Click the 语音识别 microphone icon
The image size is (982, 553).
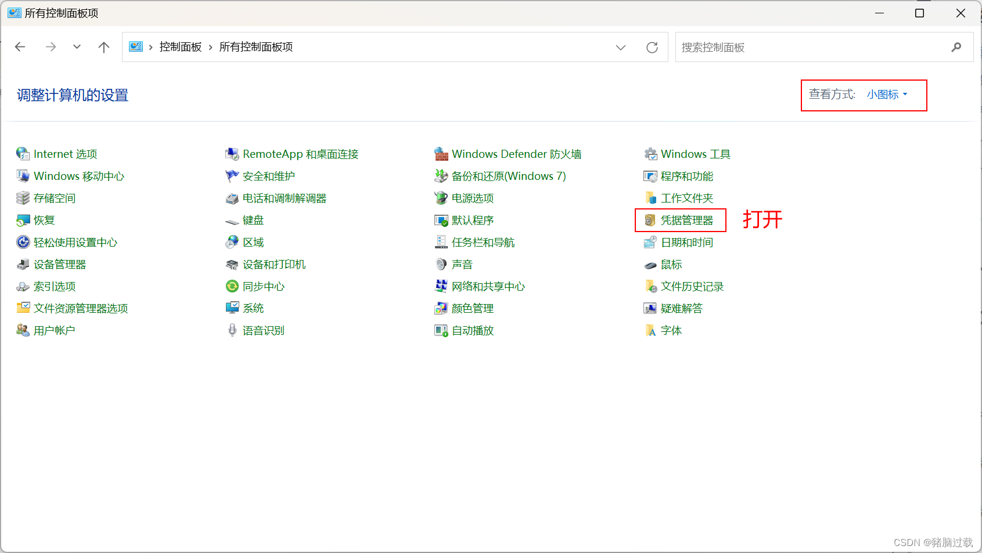tap(232, 330)
